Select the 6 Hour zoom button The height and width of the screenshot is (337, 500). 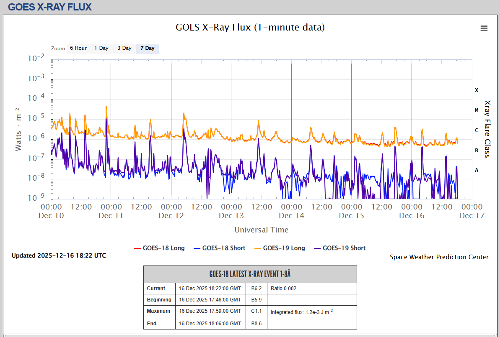78,48
